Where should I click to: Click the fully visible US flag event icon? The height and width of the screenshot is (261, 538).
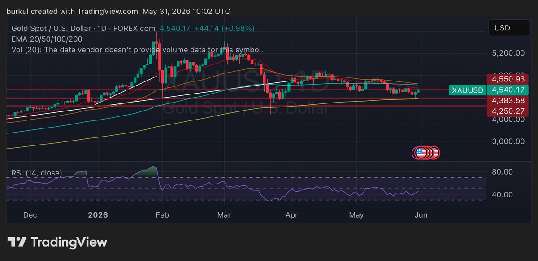coord(421,153)
